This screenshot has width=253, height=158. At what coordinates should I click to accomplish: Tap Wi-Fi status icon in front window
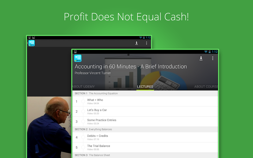tap(206, 52)
